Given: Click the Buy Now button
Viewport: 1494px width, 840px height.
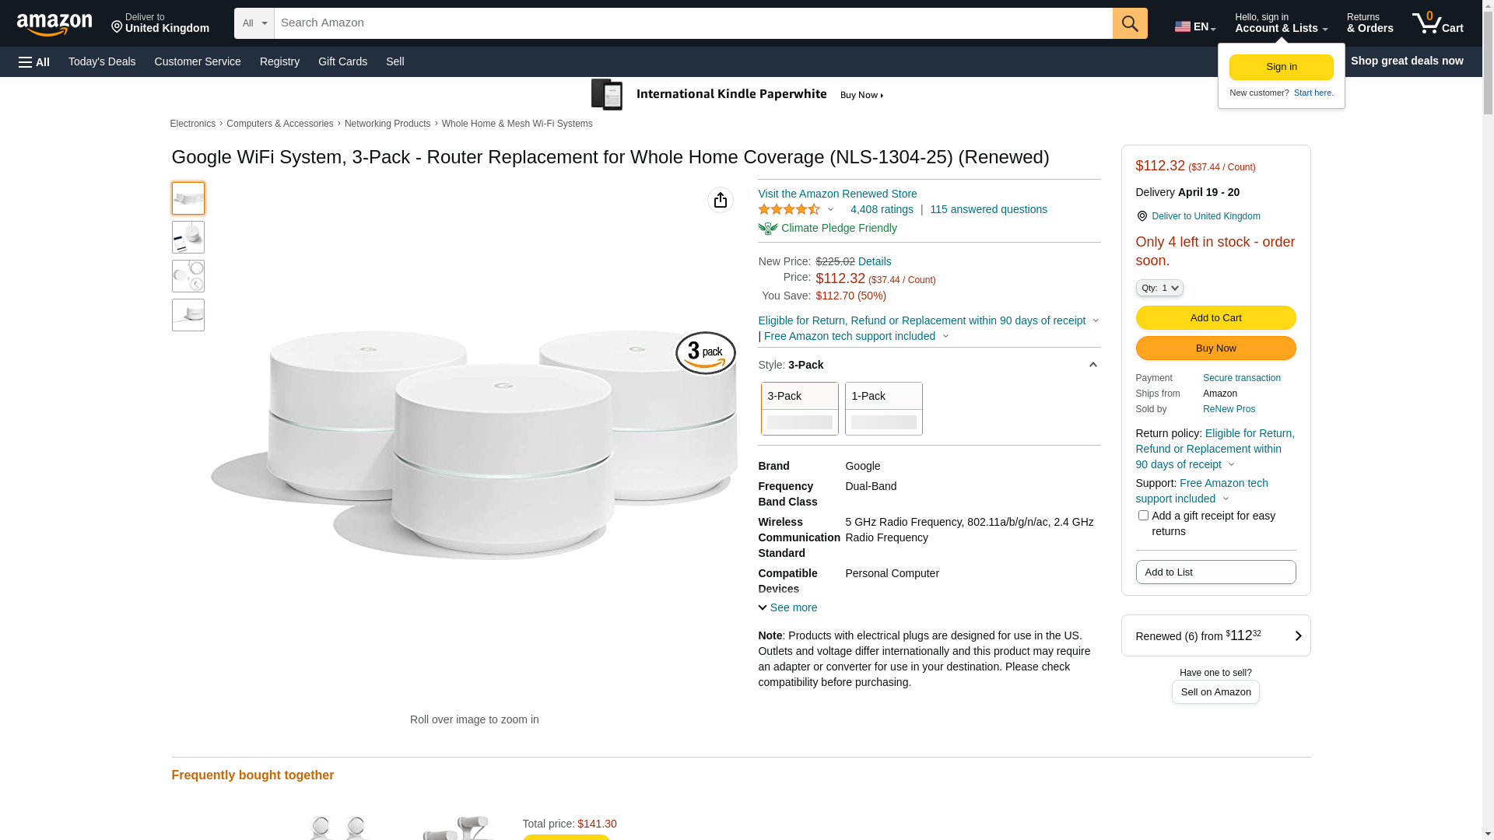Looking at the screenshot, I should (x=1215, y=348).
